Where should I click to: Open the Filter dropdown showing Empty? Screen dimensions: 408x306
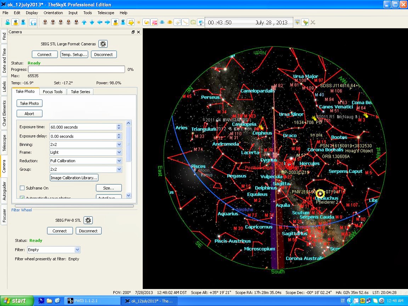coord(77,250)
